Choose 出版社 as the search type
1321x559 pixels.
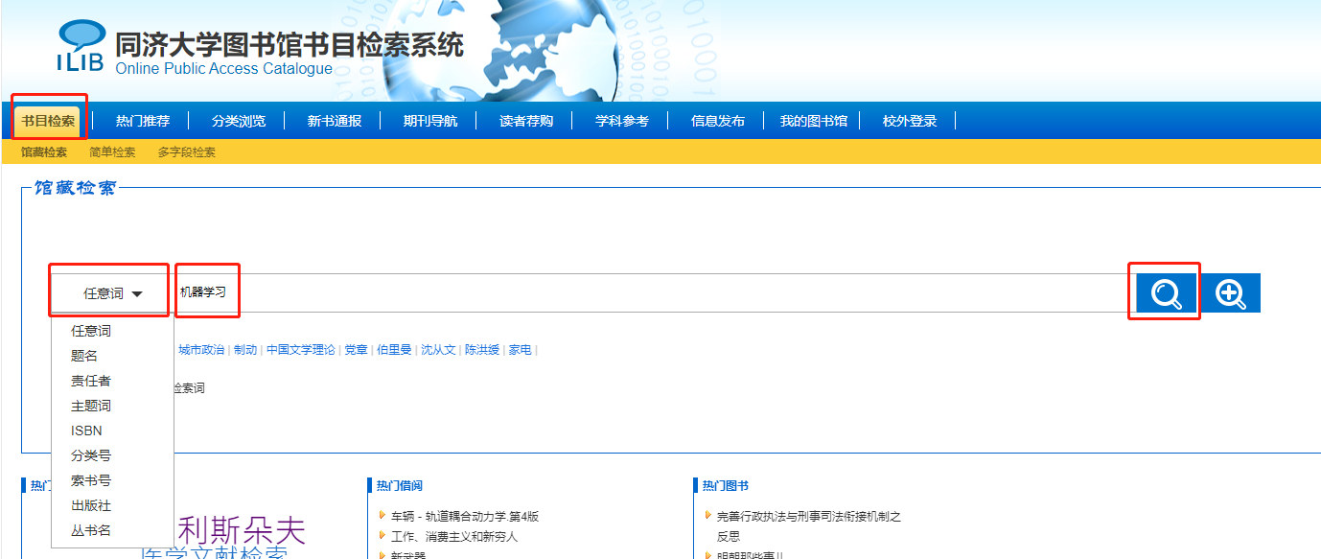[x=91, y=505]
